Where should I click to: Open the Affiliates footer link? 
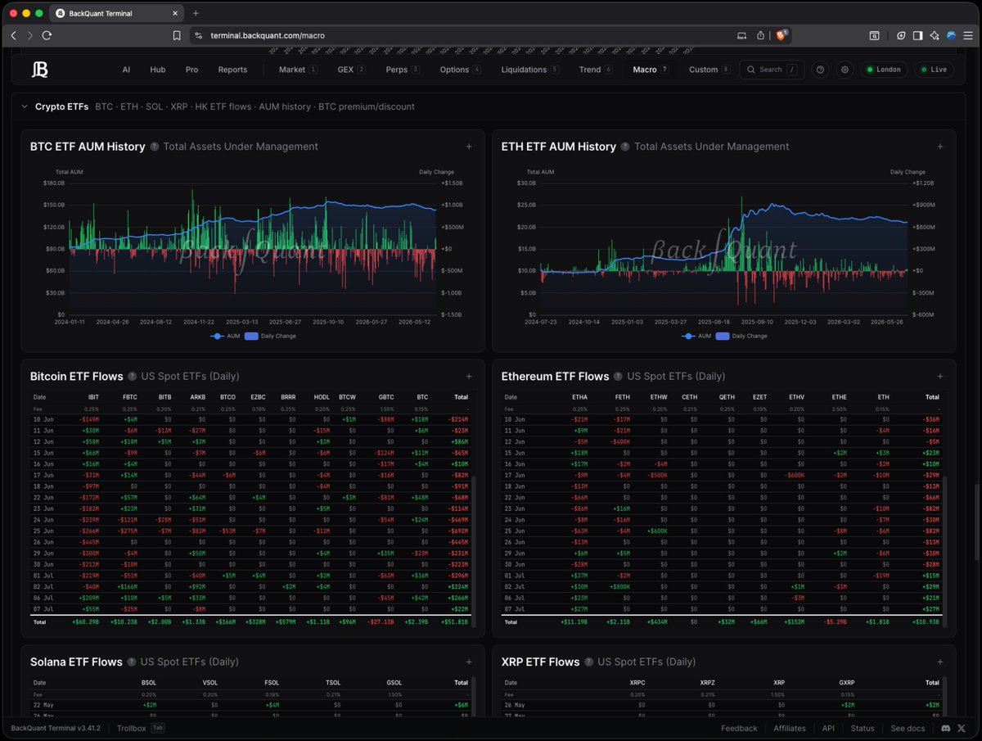pos(790,728)
